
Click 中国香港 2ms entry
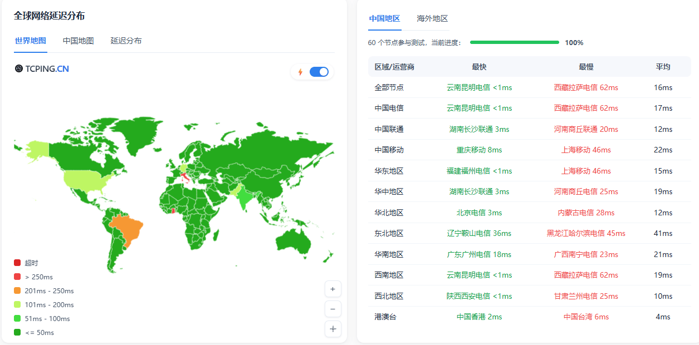click(479, 317)
